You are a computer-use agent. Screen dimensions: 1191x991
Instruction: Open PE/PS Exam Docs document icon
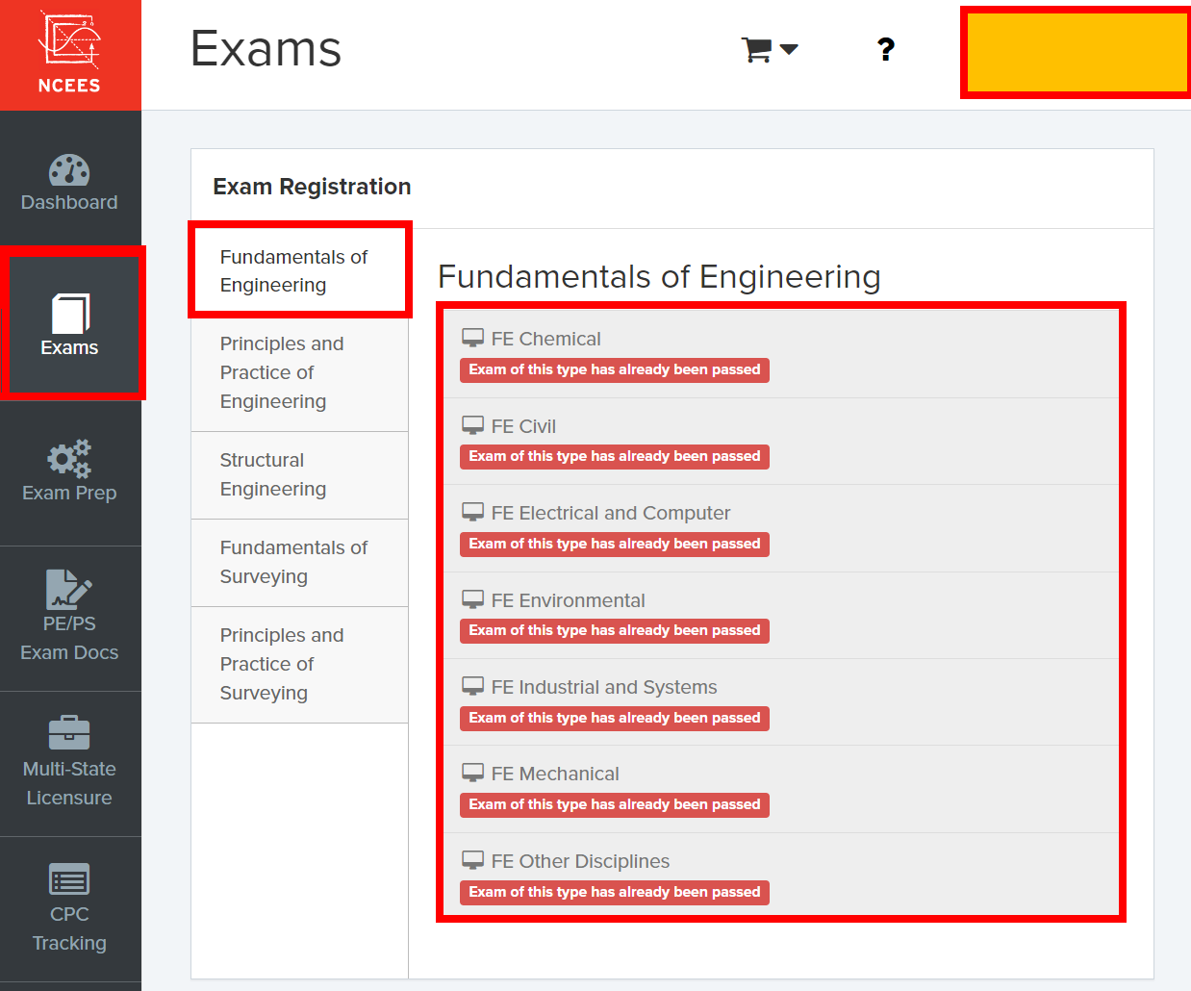coord(69,589)
